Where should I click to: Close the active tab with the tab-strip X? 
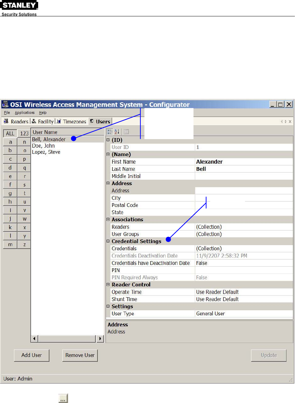point(290,122)
